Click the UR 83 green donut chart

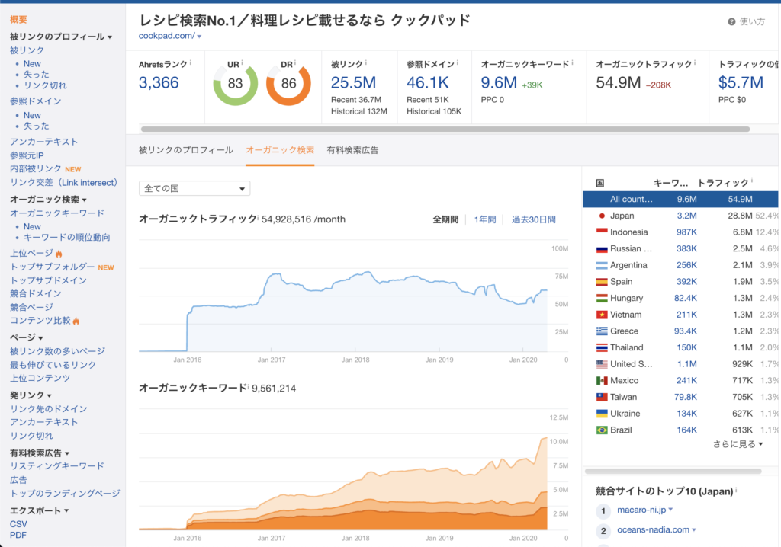tap(235, 83)
